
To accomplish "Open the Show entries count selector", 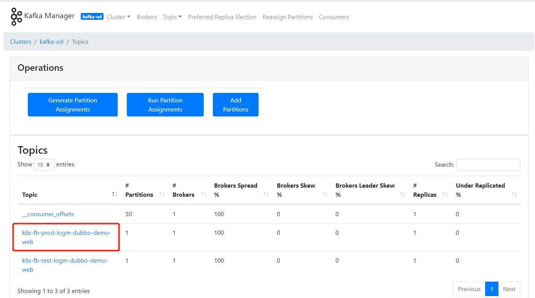I will coord(44,165).
